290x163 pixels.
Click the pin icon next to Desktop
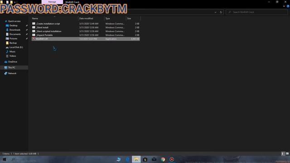point(27,25)
